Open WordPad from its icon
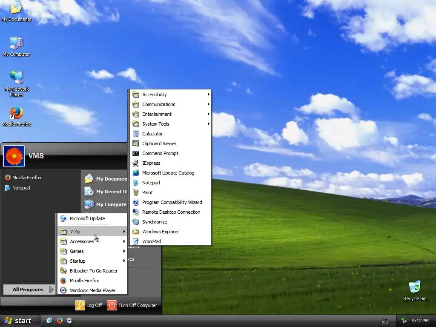 (x=136, y=241)
